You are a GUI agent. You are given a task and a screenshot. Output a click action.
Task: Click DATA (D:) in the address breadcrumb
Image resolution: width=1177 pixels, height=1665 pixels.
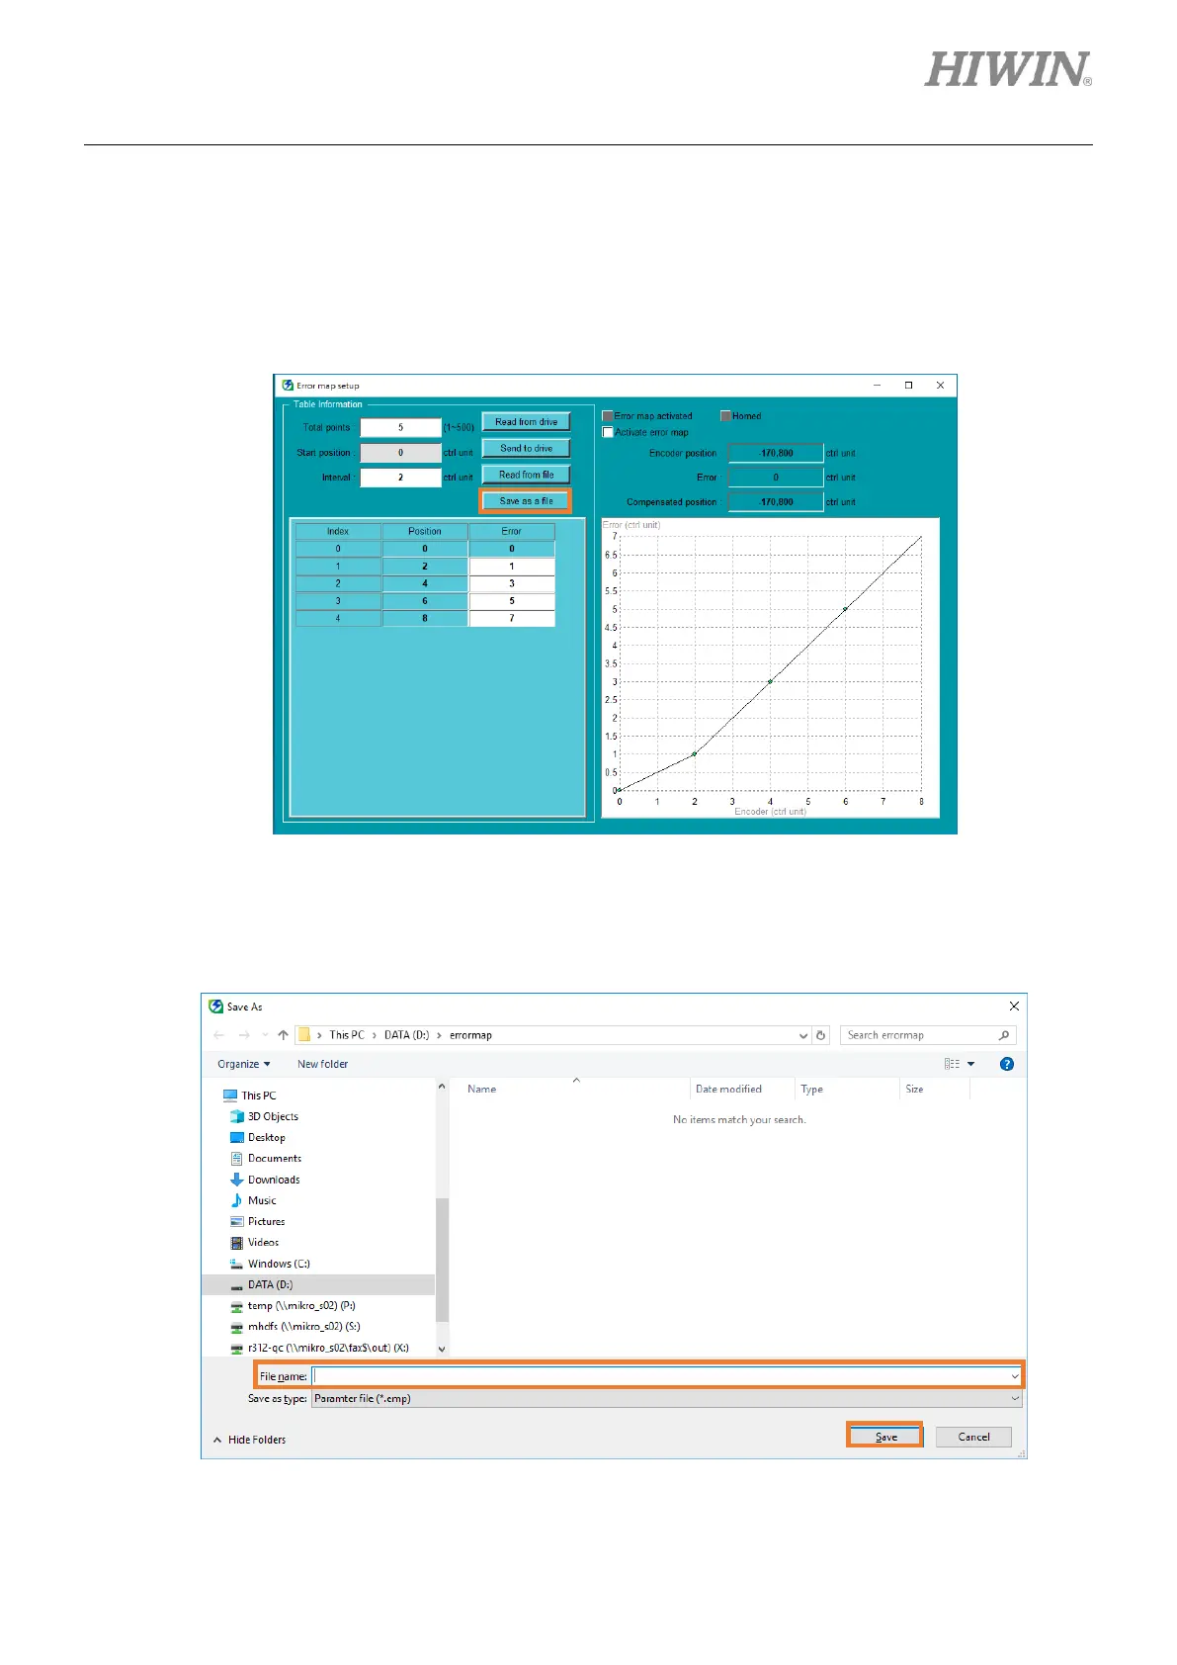(x=406, y=1035)
